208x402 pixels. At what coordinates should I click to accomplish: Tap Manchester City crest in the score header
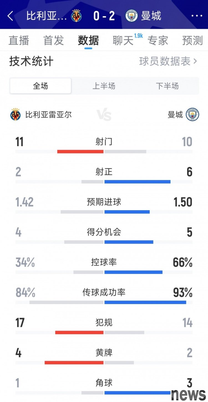click(x=131, y=16)
